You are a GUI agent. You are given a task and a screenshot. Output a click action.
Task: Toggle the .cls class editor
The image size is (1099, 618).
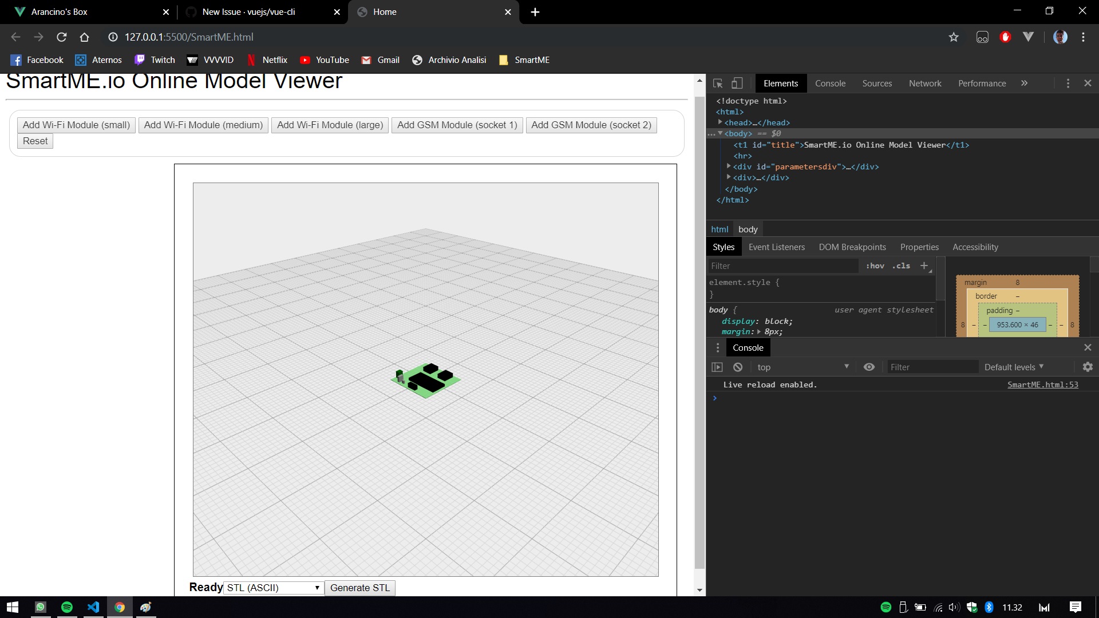(901, 266)
